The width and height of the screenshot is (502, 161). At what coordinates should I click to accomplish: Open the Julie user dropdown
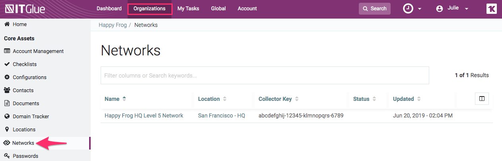(x=453, y=9)
